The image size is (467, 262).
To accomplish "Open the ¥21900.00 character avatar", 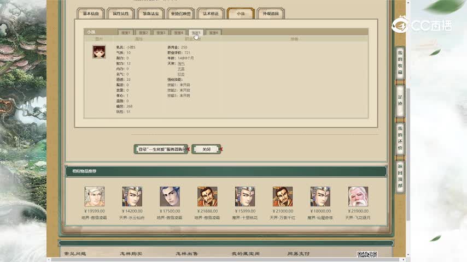I will [358, 196].
